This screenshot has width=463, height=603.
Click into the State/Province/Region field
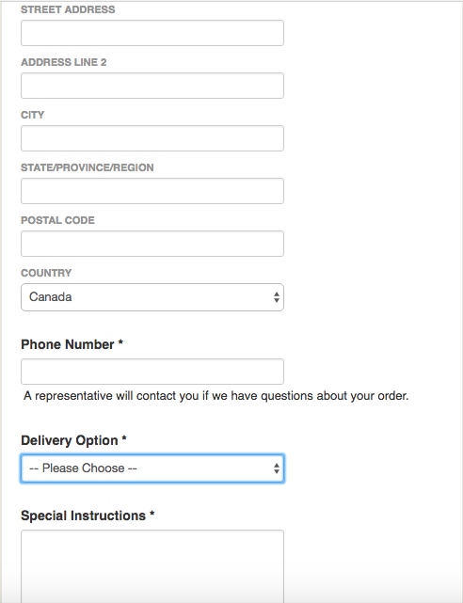[x=152, y=191]
